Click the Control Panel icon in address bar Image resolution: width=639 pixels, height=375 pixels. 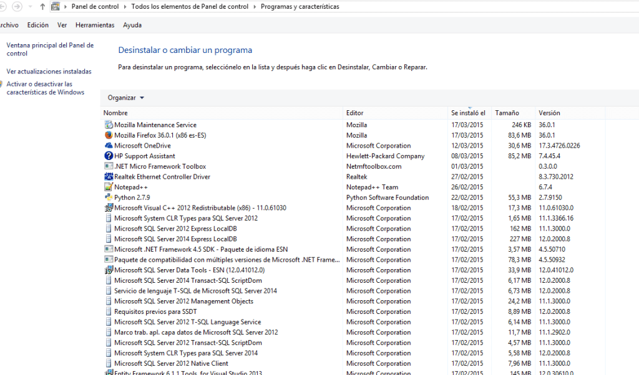[x=56, y=6]
